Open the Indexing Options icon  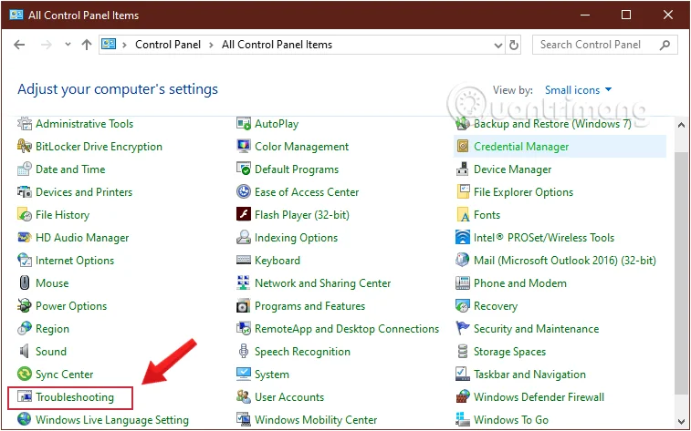243,238
